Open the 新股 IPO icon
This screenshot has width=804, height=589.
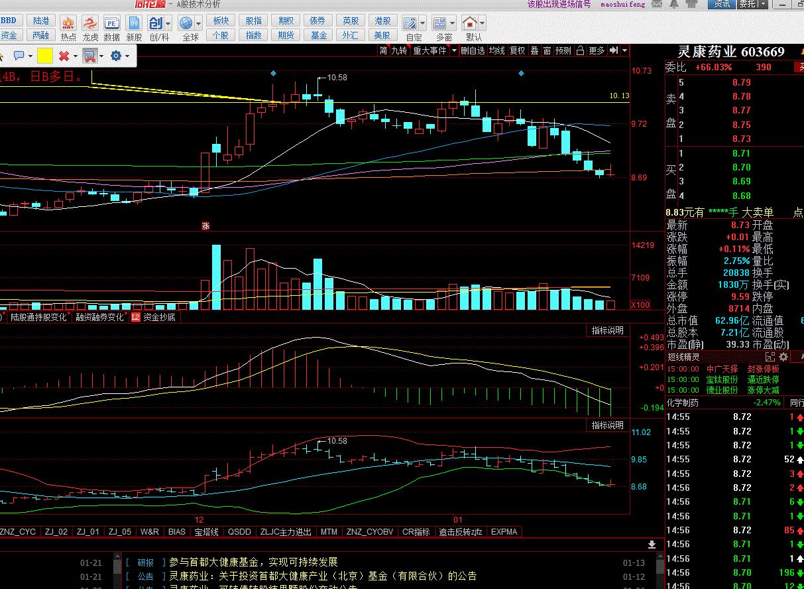pyautogui.click(x=134, y=25)
